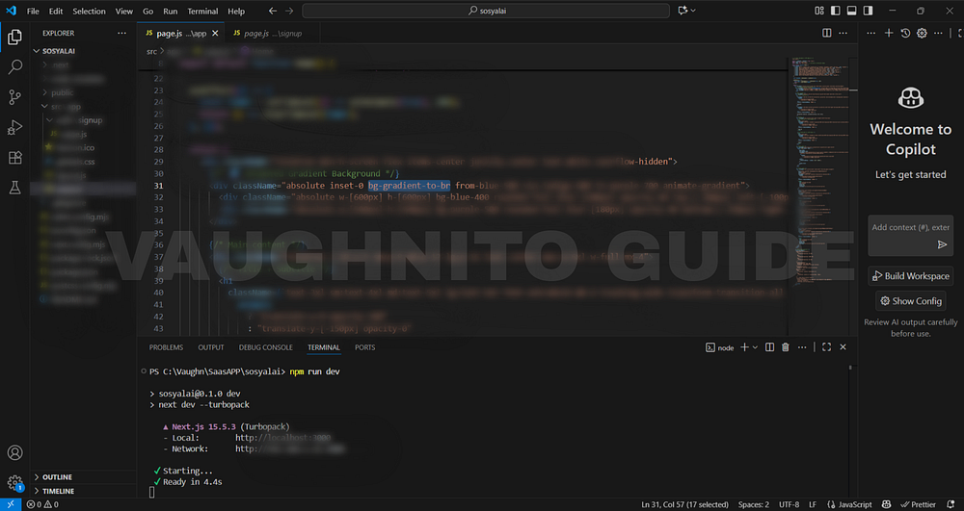
Task: Open the errors and warnings count
Action: [42, 504]
